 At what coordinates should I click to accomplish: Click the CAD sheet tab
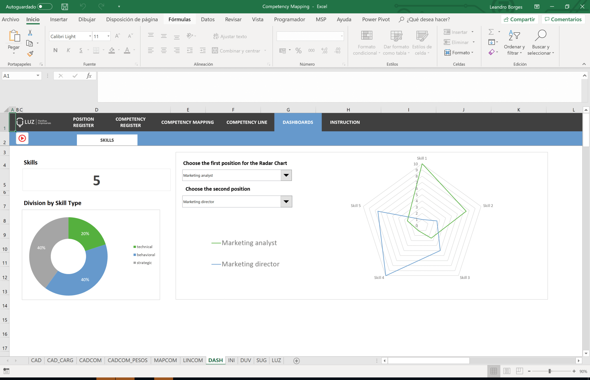tap(37, 360)
